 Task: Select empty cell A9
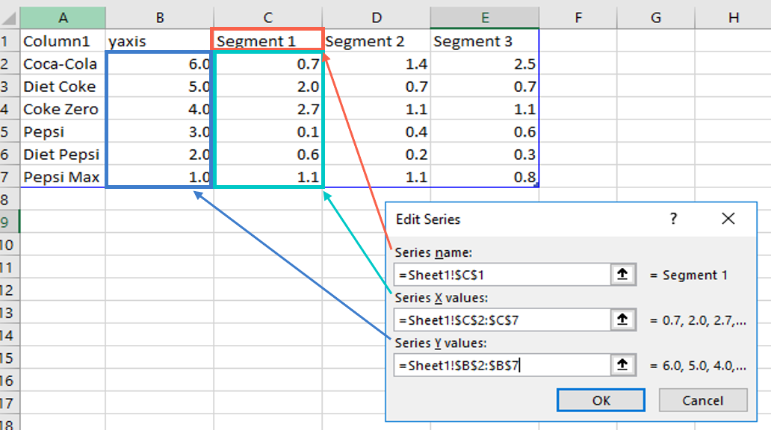63,222
